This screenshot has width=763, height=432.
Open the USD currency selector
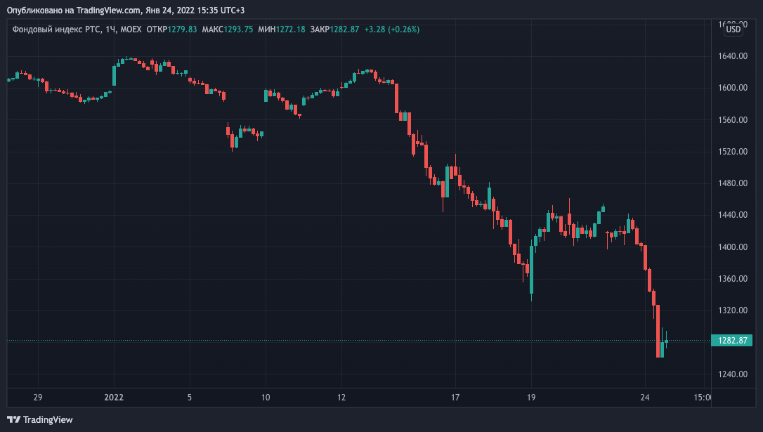click(x=733, y=29)
